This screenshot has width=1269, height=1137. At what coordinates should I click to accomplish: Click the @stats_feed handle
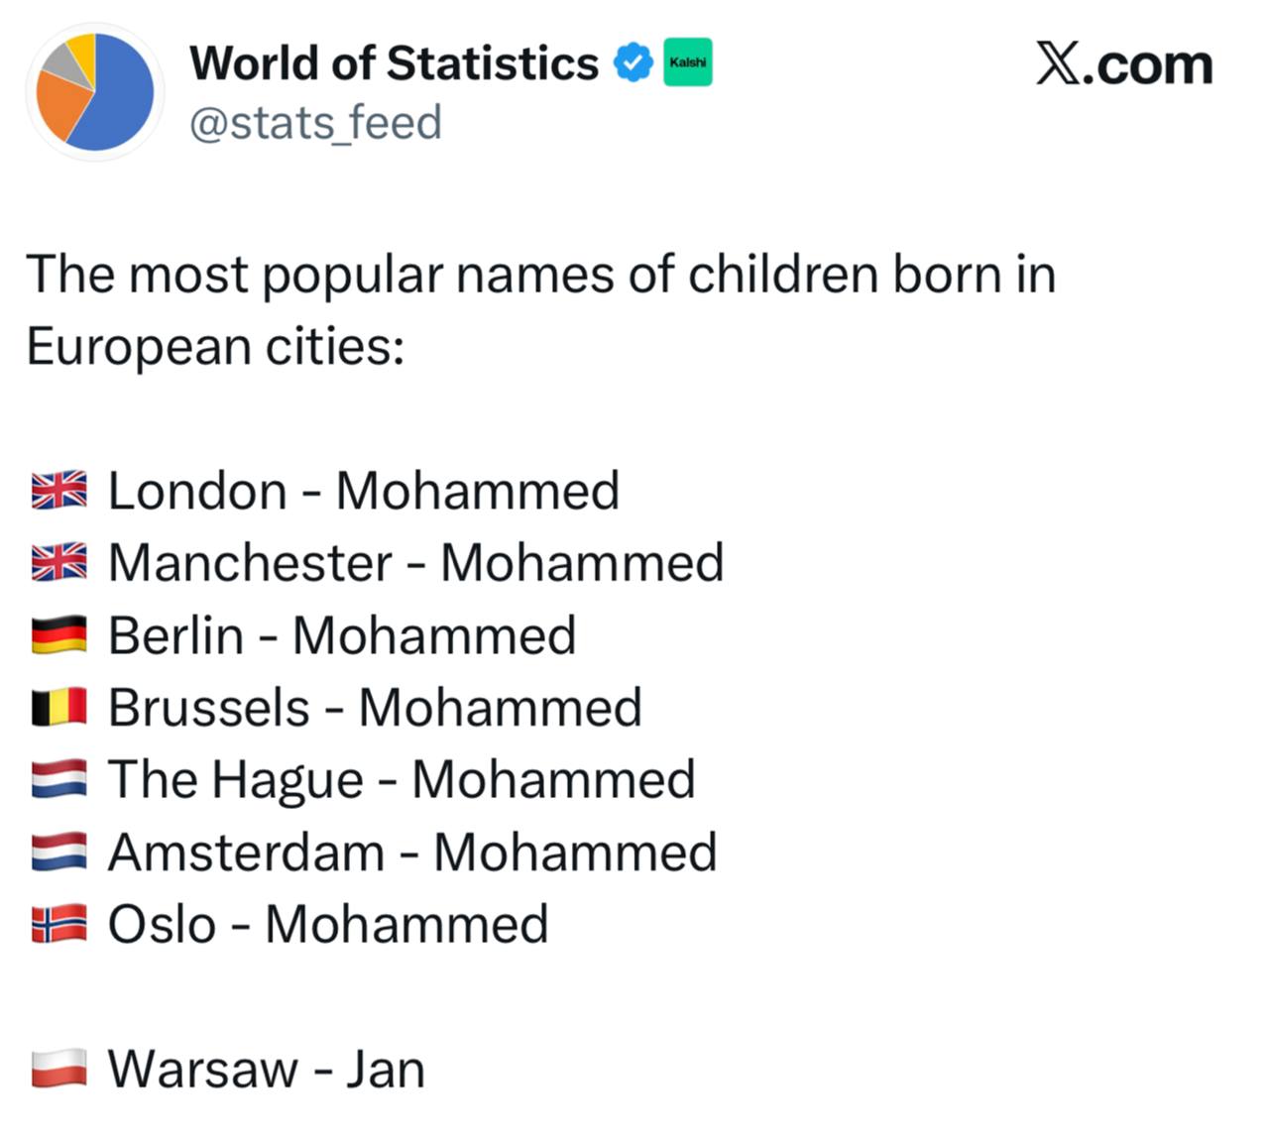(315, 123)
